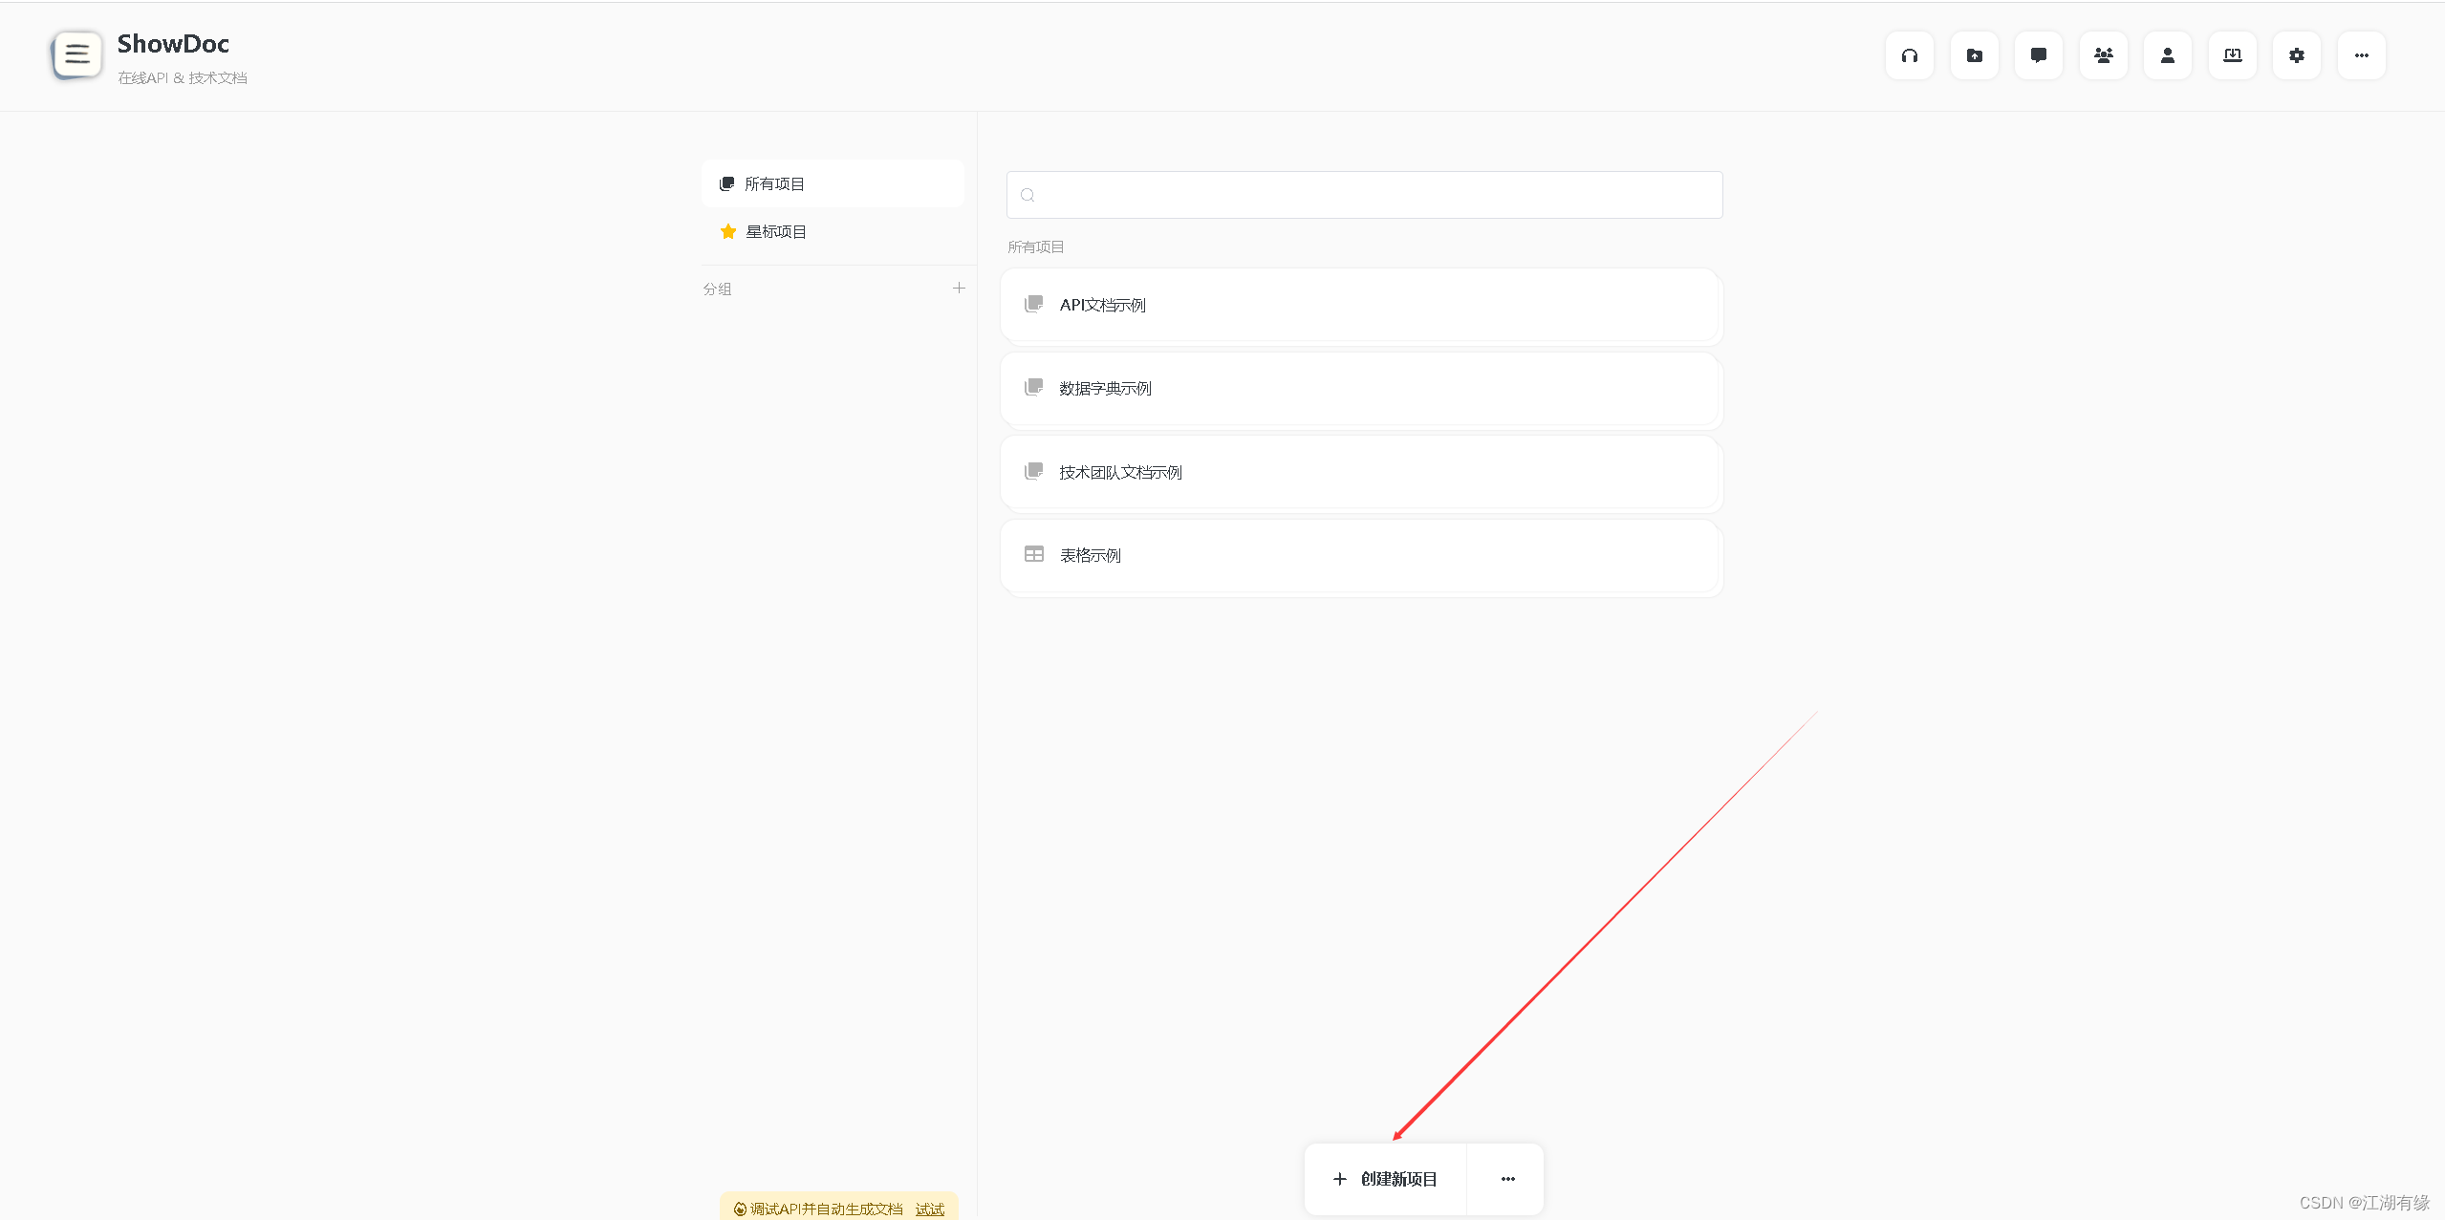Screen dimensions: 2445x1220
Task: Click the ShowDoc logo icon
Action: (76, 54)
